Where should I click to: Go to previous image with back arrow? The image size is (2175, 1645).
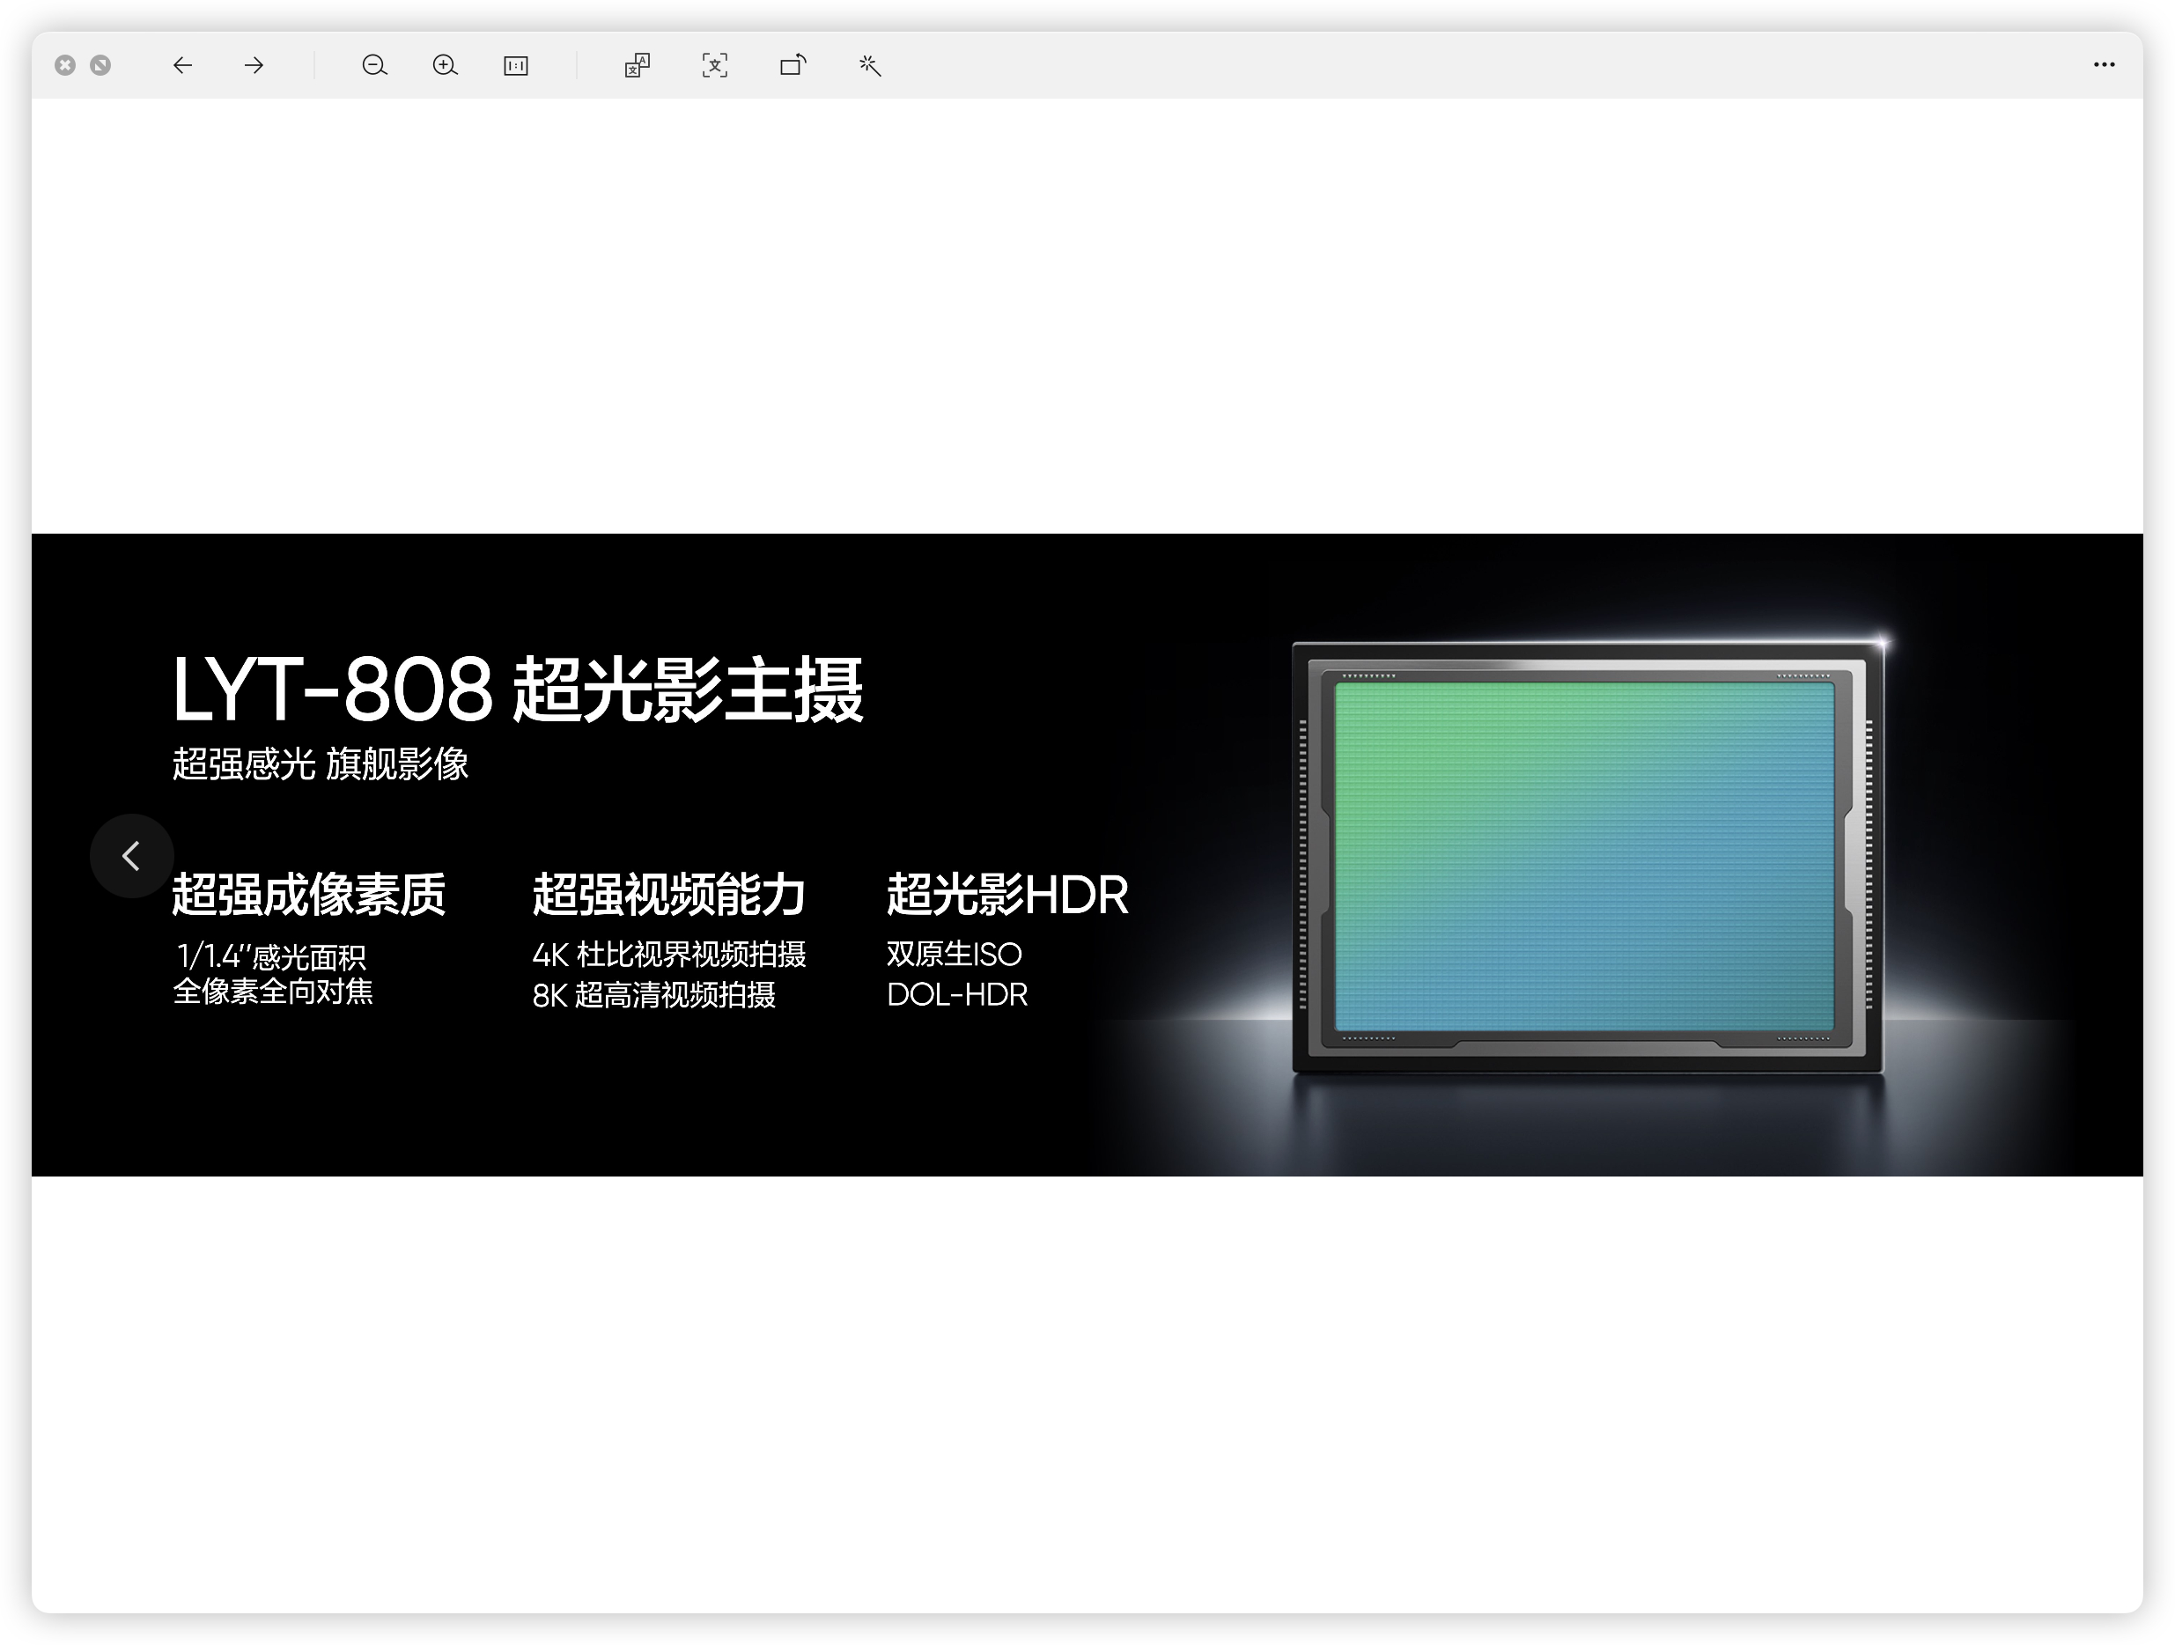pos(183,66)
